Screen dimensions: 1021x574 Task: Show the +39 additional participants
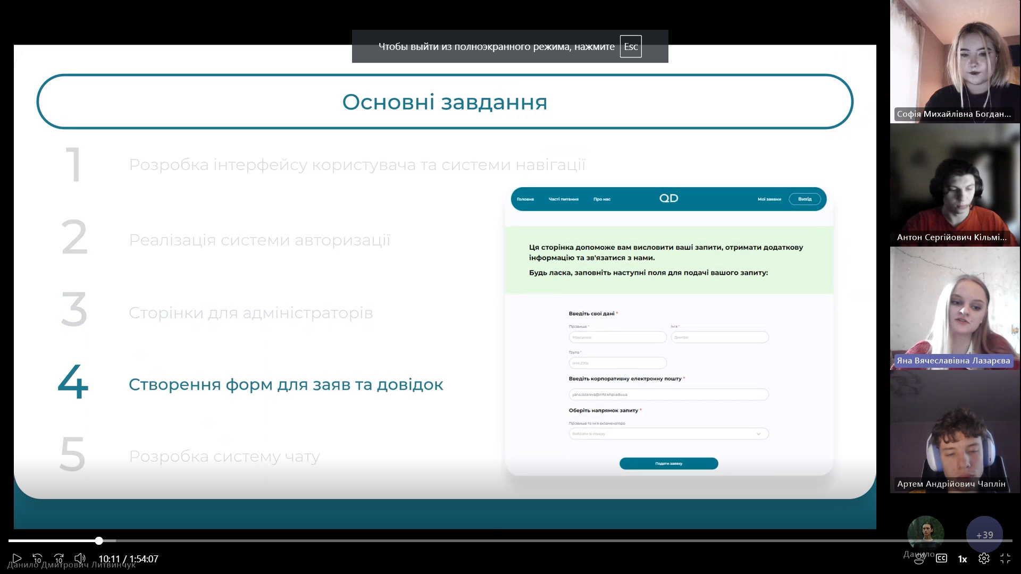[x=984, y=535]
